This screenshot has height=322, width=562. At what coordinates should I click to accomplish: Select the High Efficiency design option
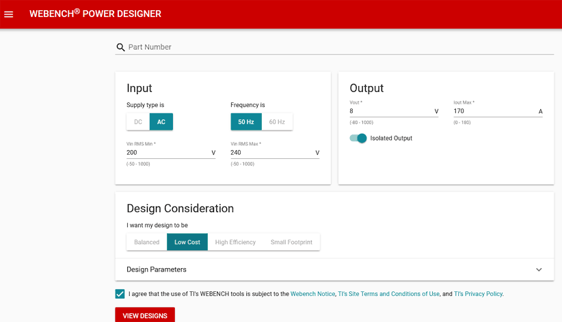[235, 242]
